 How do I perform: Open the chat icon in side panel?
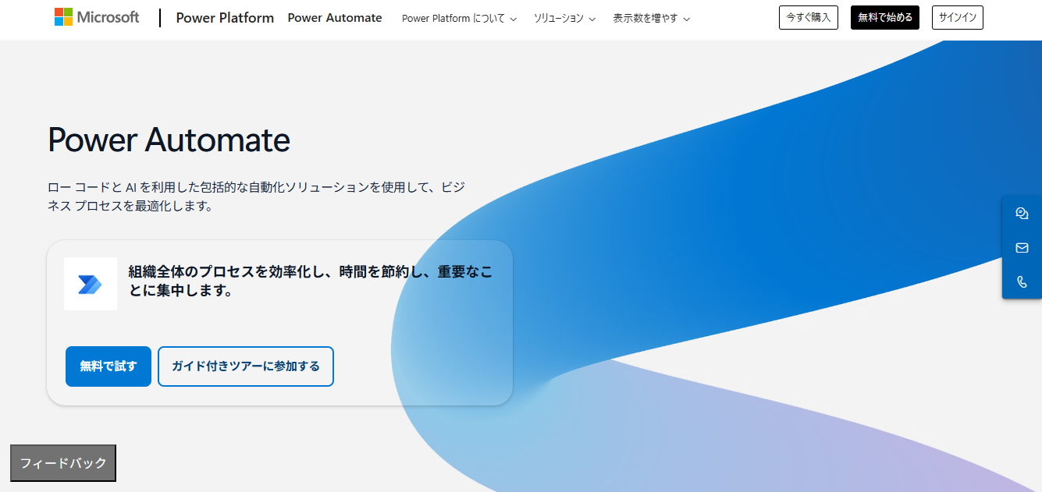click(x=1022, y=214)
